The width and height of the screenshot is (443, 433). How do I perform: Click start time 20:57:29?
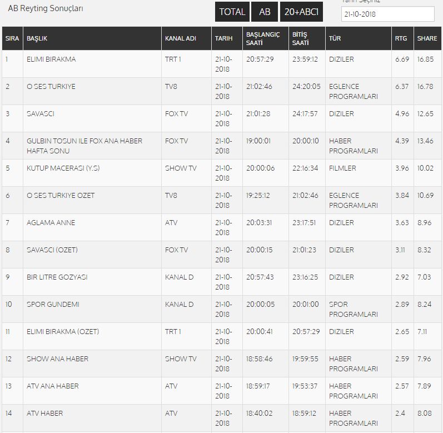(260, 59)
